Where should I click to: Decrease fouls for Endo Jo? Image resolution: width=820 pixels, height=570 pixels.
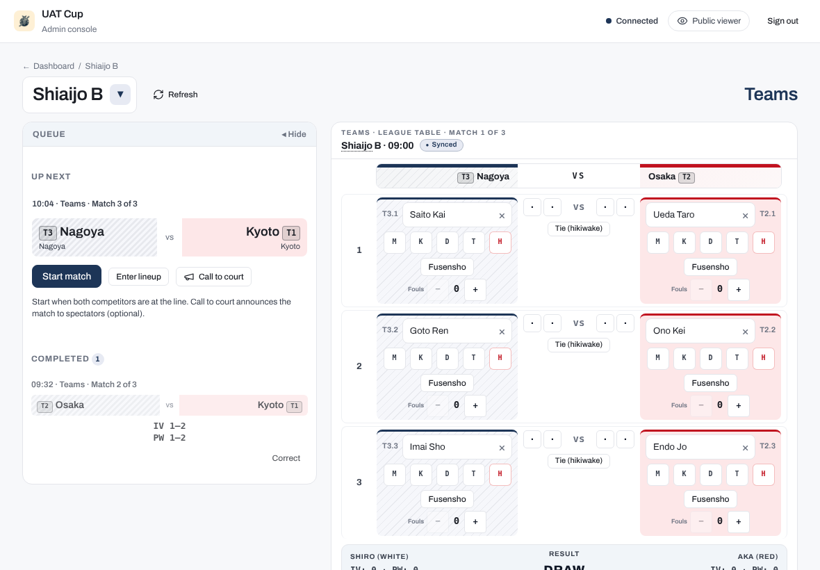coord(701,522)
